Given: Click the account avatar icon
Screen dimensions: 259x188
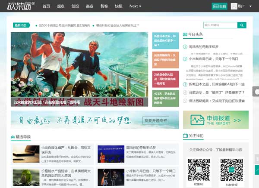Looking at the screenshot, I should point(234,6).
